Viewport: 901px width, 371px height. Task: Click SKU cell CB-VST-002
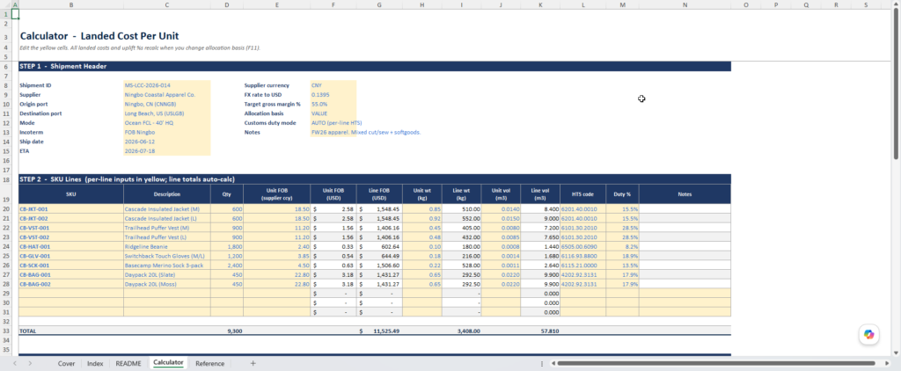[71, 237]
